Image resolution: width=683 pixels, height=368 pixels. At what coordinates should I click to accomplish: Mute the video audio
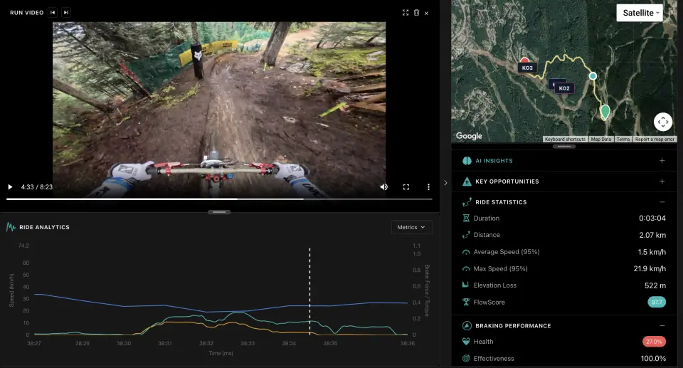pyautogui.click(x=383, y=187)
